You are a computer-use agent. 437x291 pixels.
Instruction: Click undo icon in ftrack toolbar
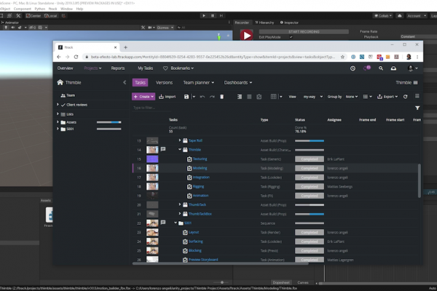point(202,97)
